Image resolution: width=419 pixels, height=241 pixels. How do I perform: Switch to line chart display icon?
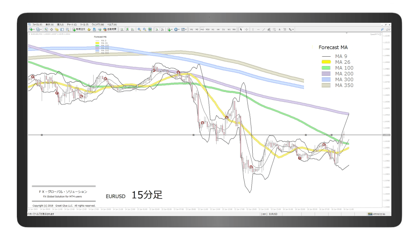(x=132, y=29)
